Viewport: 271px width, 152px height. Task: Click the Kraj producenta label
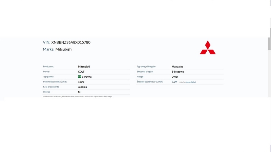pyautogui.click(x=51, y=87)
